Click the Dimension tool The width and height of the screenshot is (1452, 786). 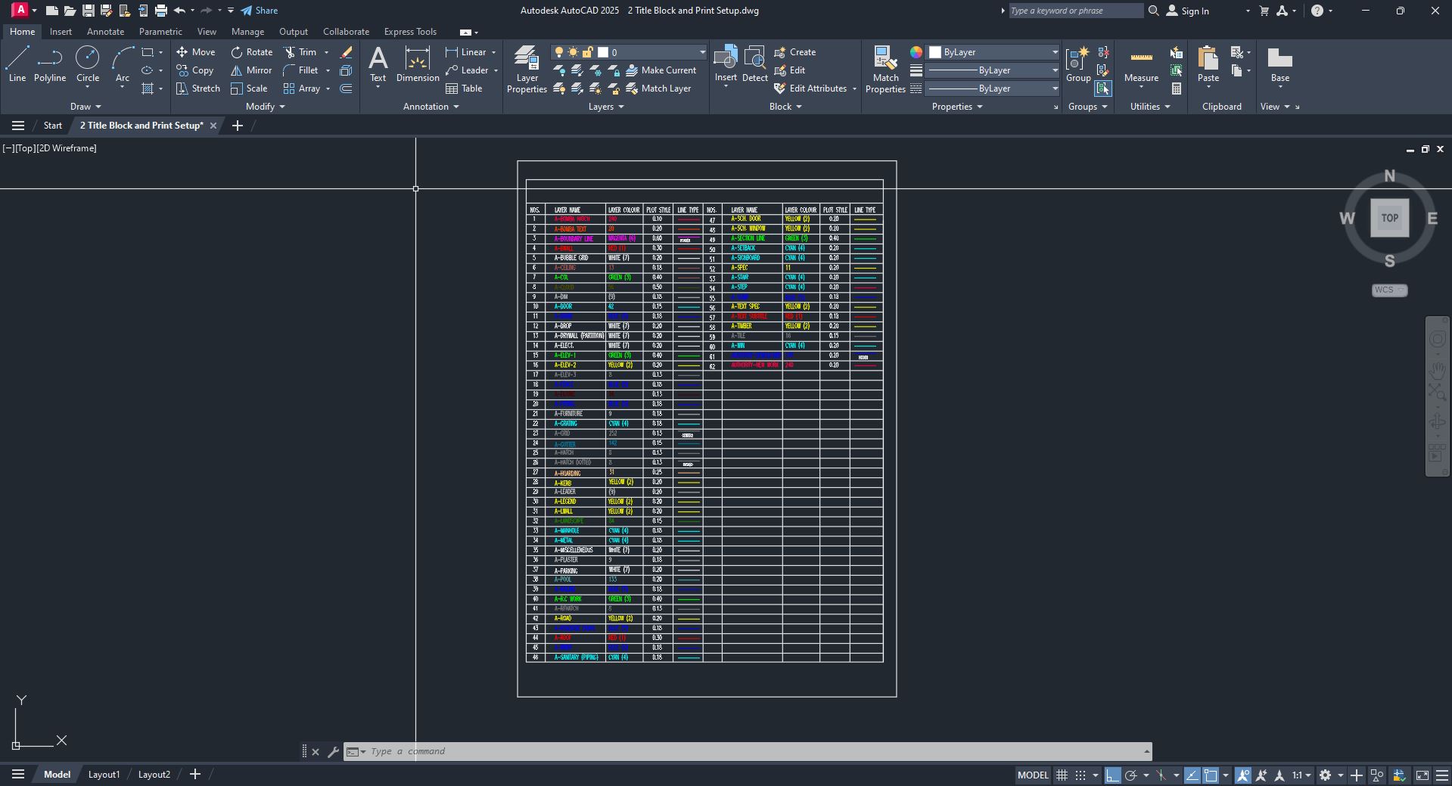tap(418, 64)
